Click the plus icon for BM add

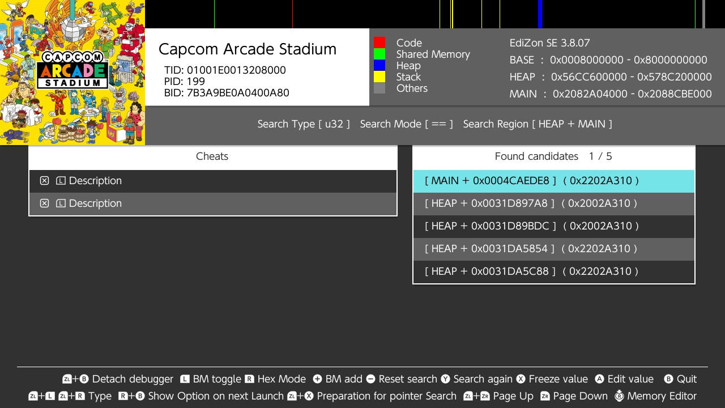point(317,379)
